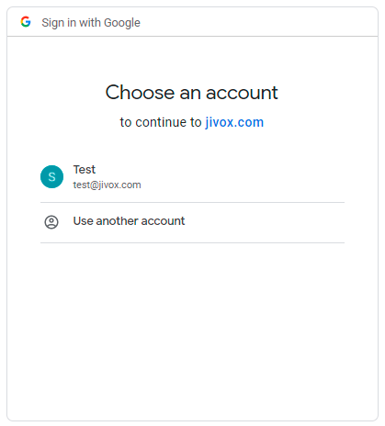
Task: Open the jivox.com link
Action: [234, 122]
